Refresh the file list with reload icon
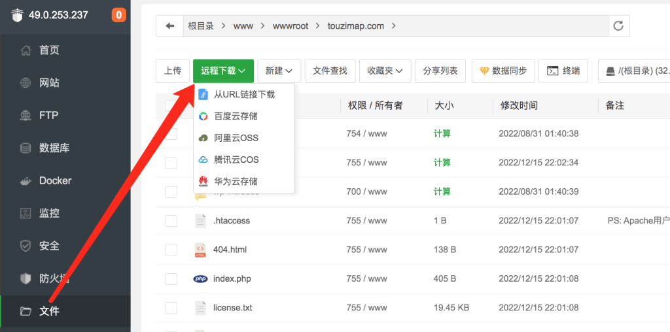The image size is (670, 332). pos(618,26)
